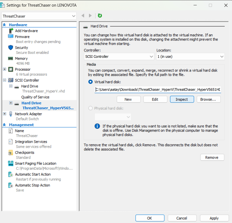Click the Smart Paging File Location icon
Viewport: 232px width, 223px height.
tap(11, 163)
